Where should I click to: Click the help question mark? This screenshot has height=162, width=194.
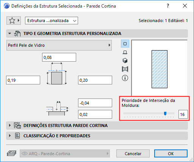168,6
